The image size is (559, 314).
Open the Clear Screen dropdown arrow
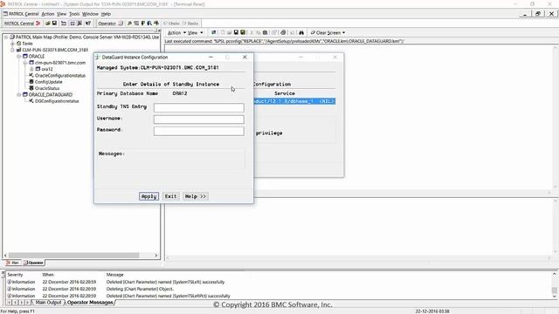click(343, 32)
